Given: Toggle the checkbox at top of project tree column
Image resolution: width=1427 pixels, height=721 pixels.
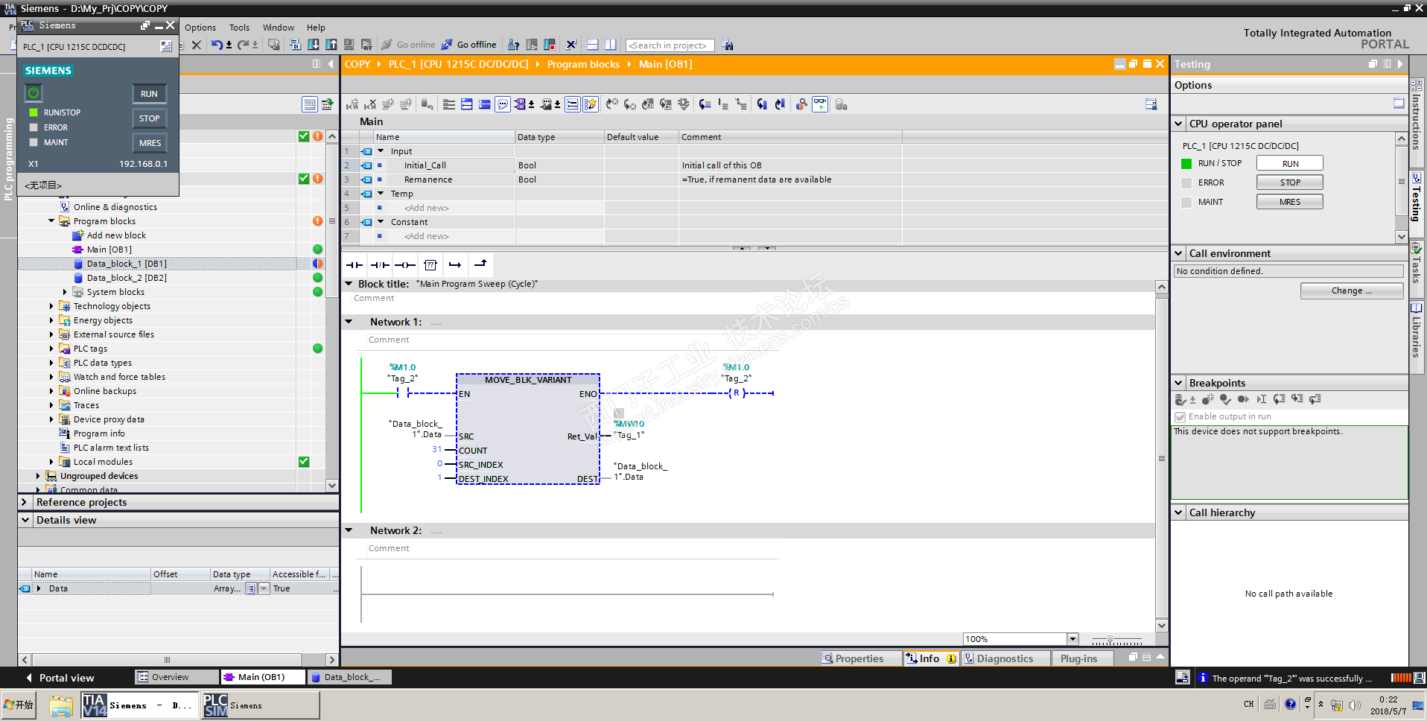Looking at the screenshot, I should [x=304, y=136].
